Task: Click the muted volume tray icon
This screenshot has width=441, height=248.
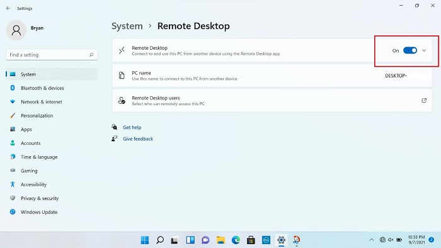Action: pyautogui.click(x=391, y=240)
